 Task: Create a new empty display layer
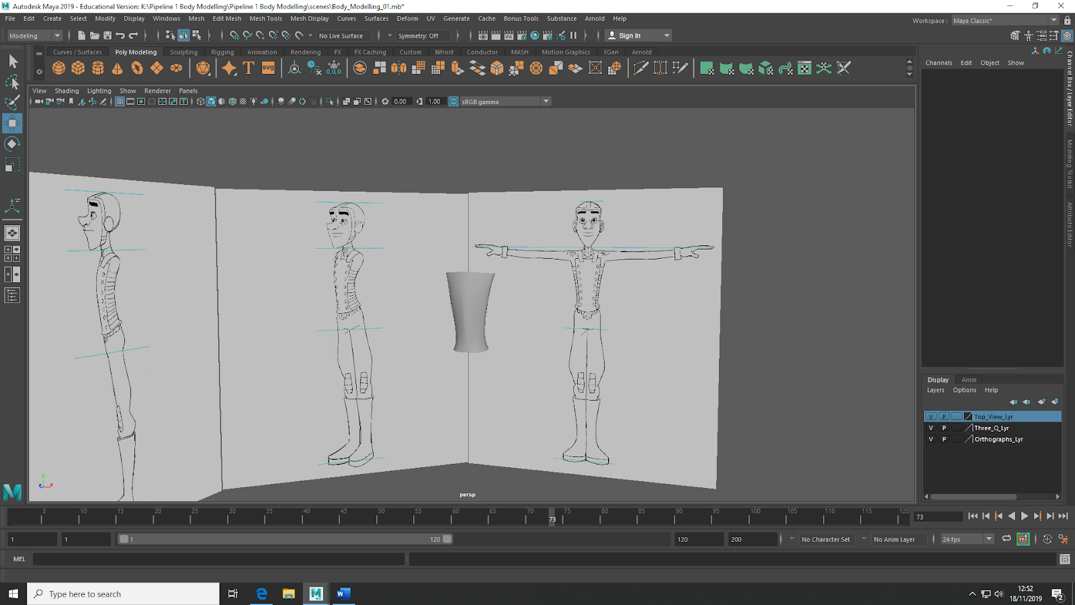coord(1041,402)
